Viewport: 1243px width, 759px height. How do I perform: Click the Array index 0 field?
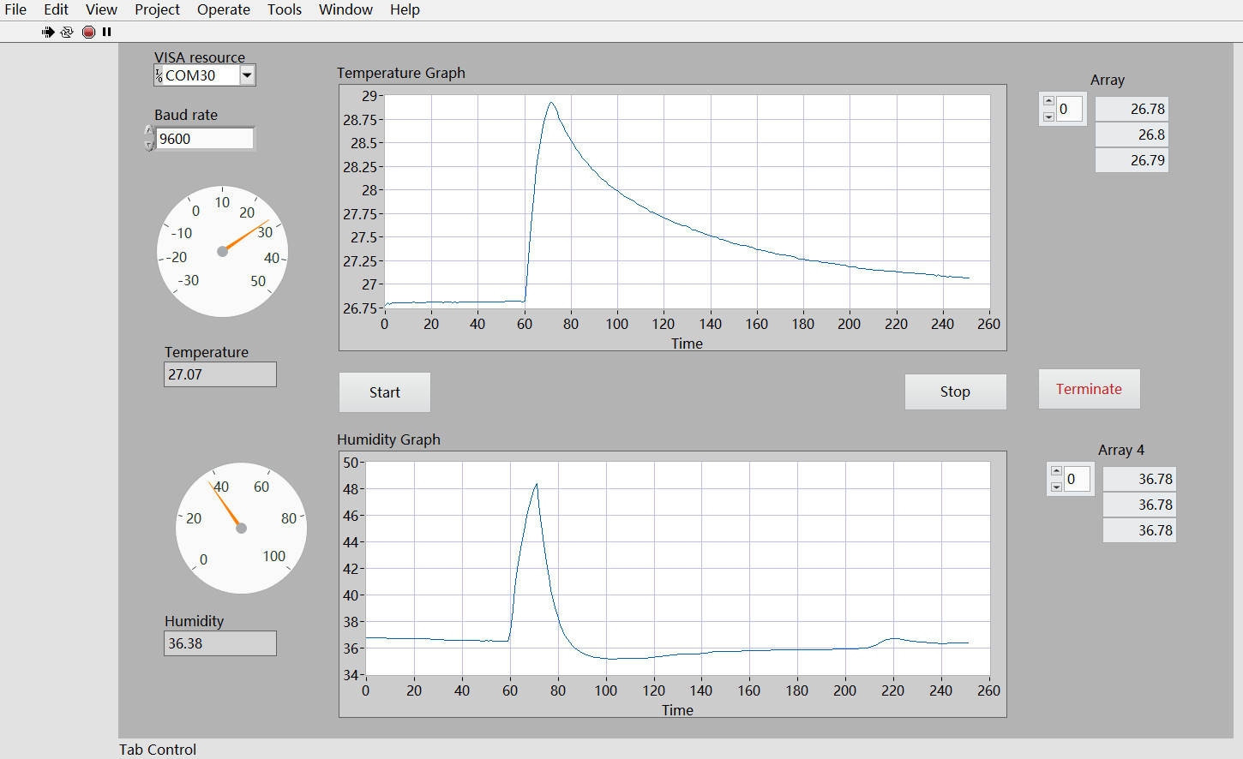(x=1070, y=109)
